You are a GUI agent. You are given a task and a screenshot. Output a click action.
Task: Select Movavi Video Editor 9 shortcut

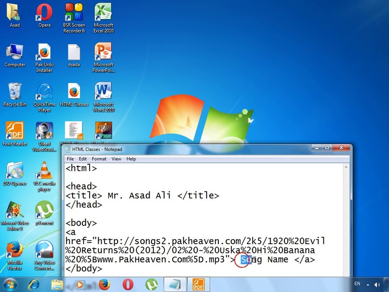[15, 210]
